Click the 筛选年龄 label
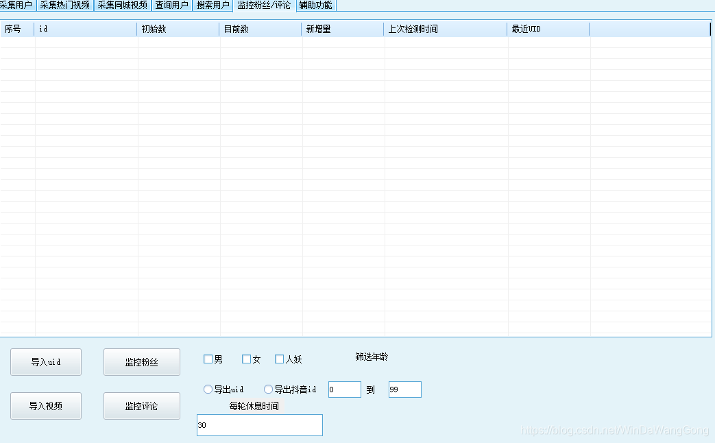 coord(372,357)
